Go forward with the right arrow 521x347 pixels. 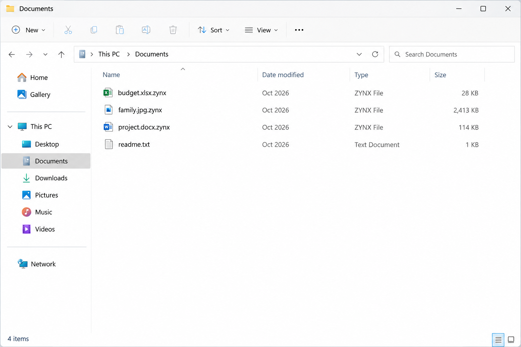coord(30,54)
